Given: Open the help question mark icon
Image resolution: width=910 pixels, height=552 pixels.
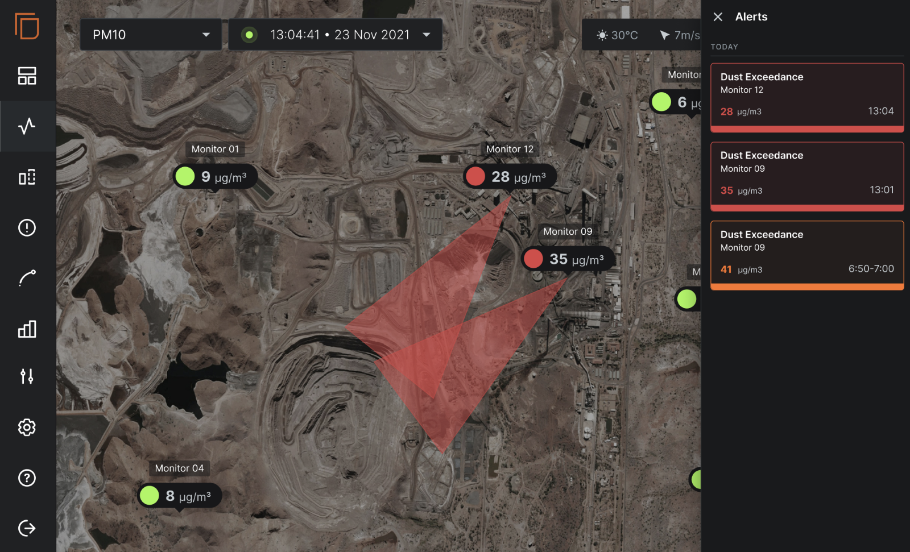Looking at the screenshot, I should 27,478.
